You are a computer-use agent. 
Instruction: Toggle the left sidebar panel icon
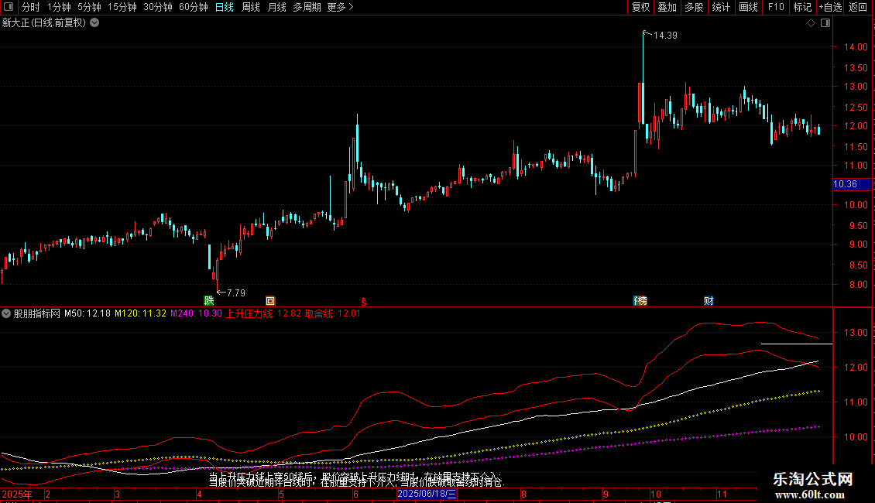tap(9, 7)
